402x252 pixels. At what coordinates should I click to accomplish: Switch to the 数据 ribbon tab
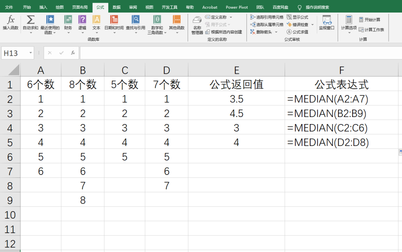pyautogui.click(x=117, y=7)
